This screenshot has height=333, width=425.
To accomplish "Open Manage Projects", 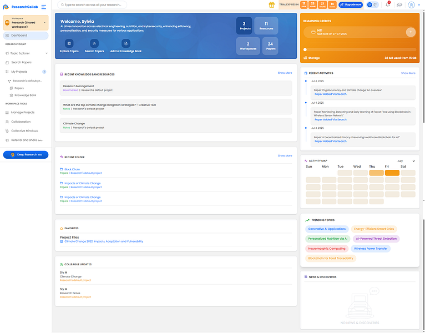I will tap(23, 113).
